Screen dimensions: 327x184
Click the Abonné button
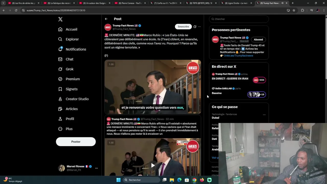[258, 40]
